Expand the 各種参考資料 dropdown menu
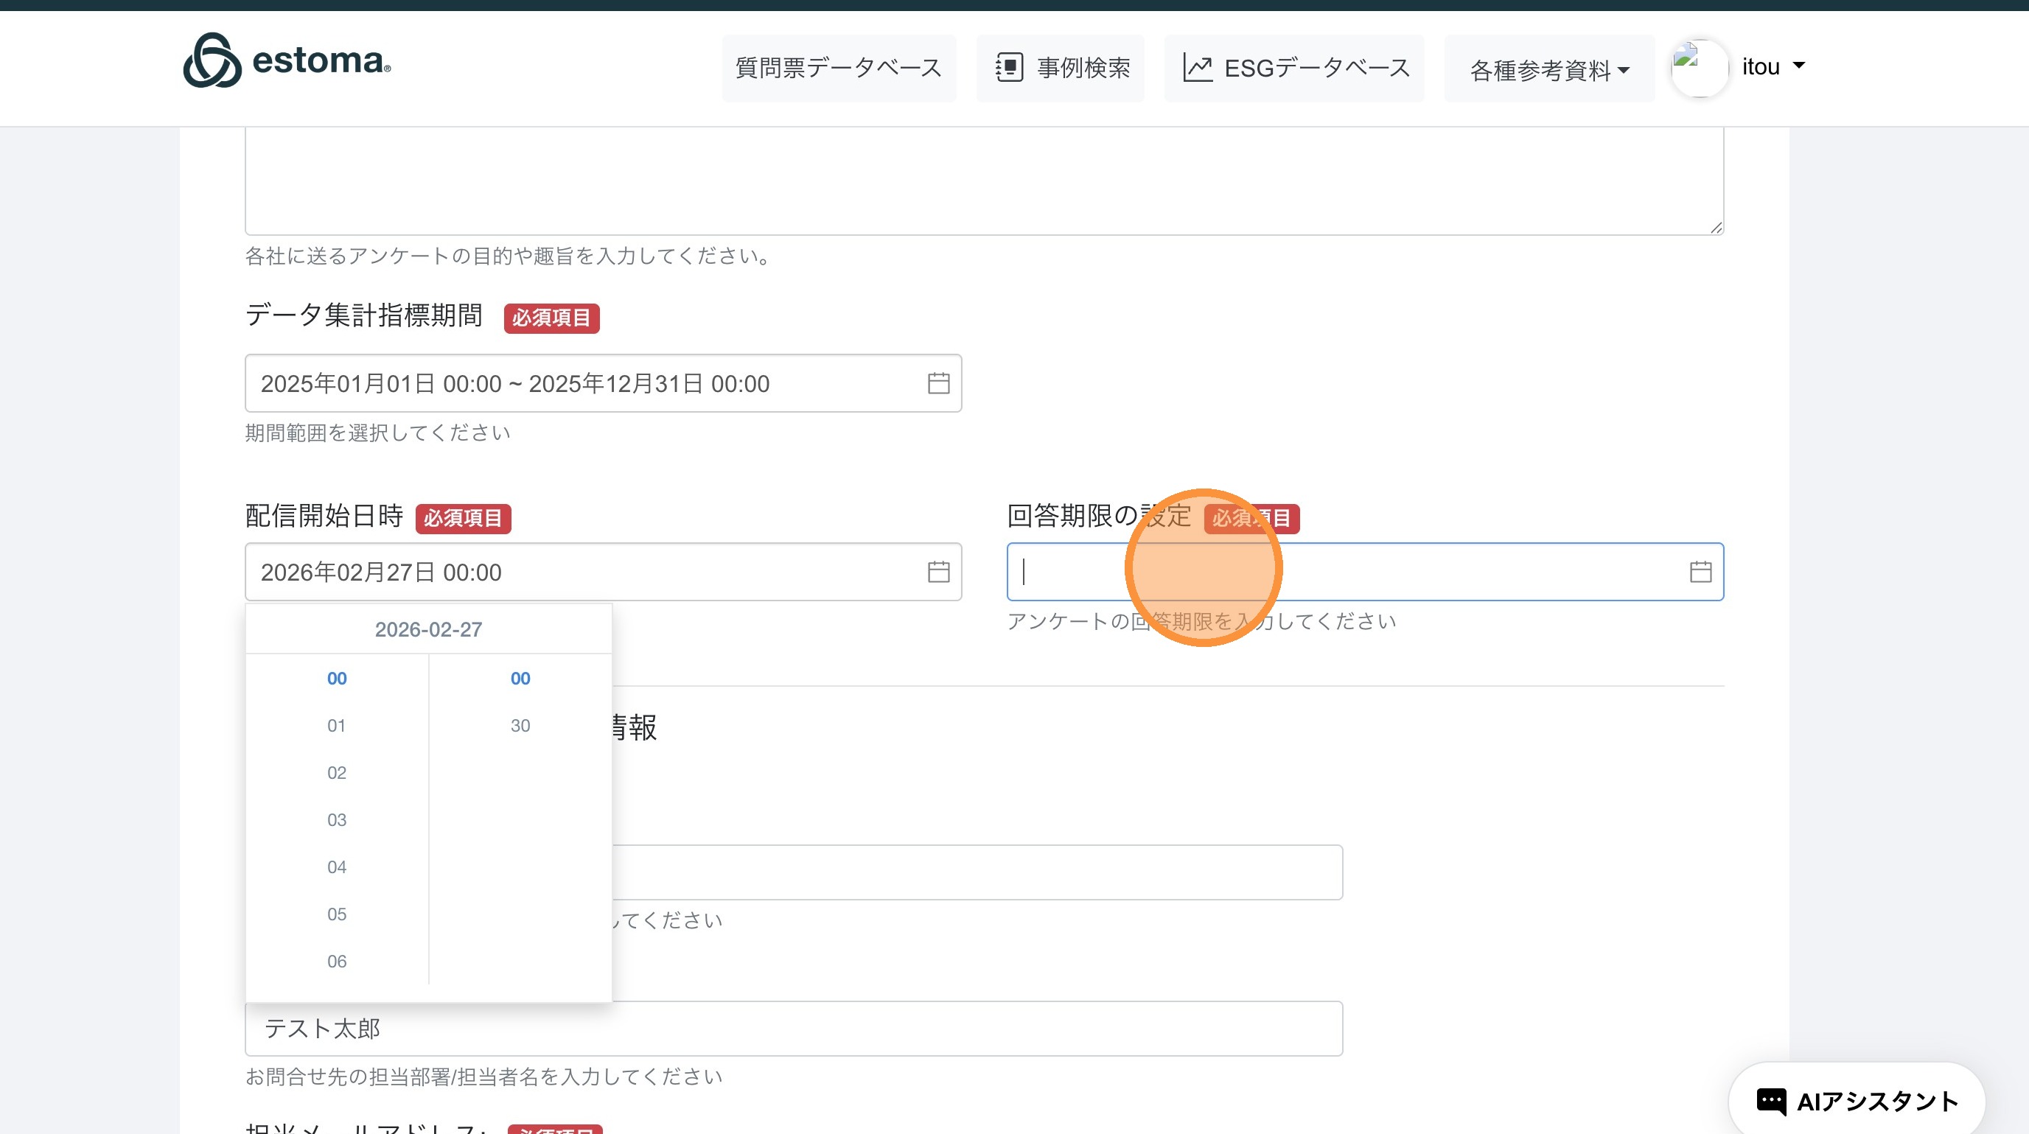Viewport: 2029px width, 1134px height. 1548,70
